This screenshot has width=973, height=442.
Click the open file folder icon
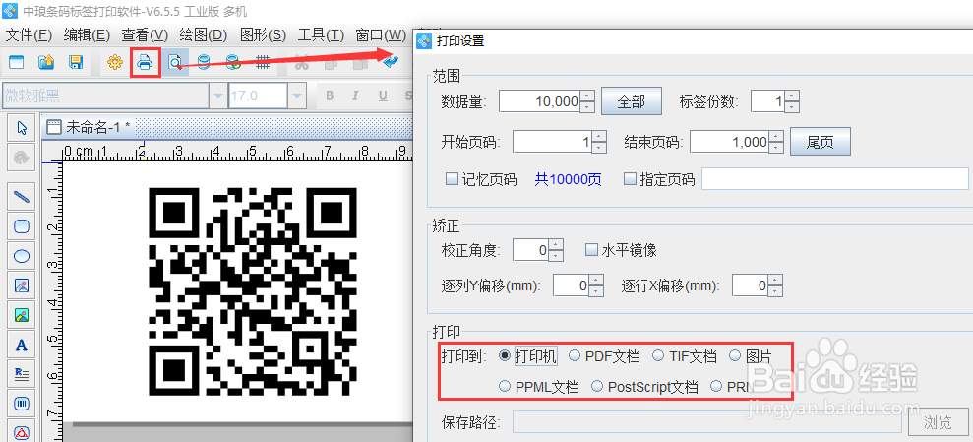pos(46,62)
